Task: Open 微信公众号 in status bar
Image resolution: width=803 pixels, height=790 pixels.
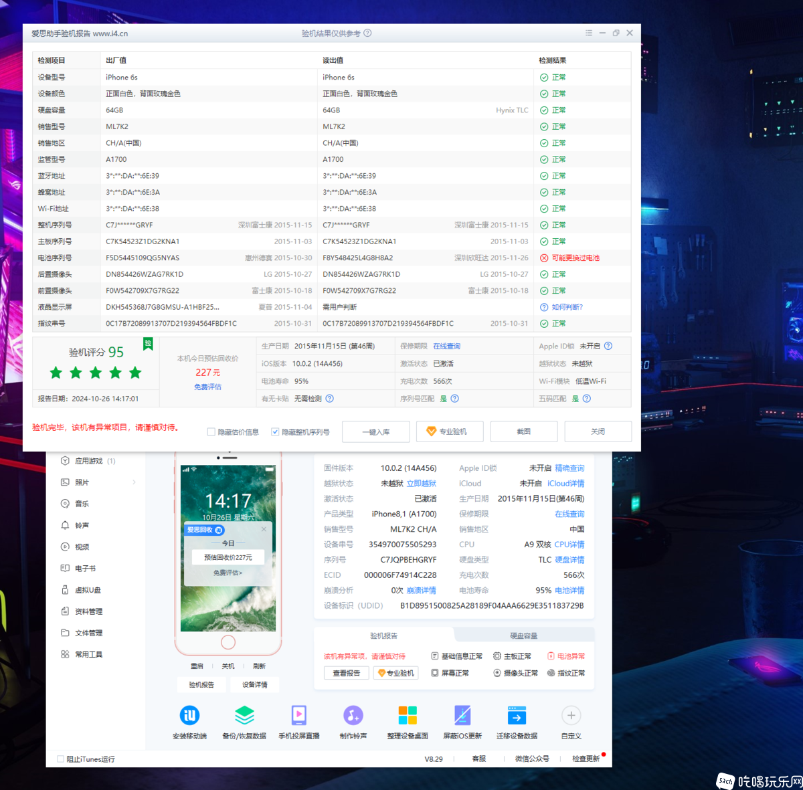Action: pyautogui.click(x=532, y=759)
